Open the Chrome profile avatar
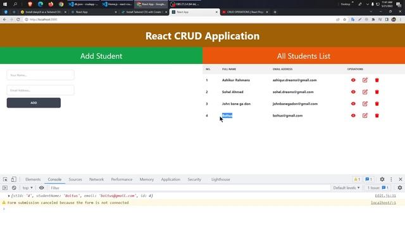 pos(394,20)
